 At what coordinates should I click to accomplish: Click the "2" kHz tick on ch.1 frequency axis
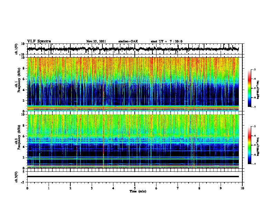[x=24, y=101]
